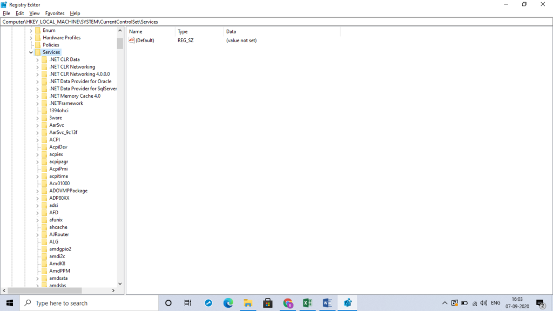Expand the Enum key
Viewport: 553px width, 311px height.
(x=31, y=31)
